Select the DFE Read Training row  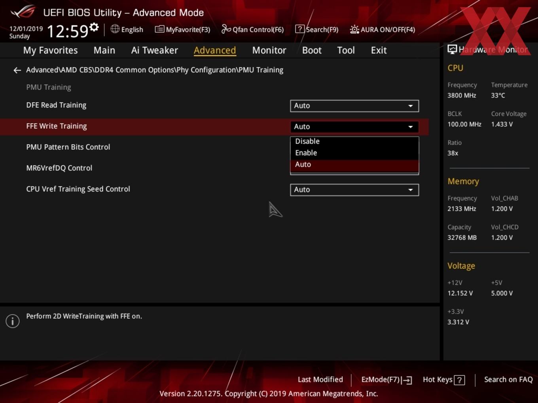[x=214, y=105]
